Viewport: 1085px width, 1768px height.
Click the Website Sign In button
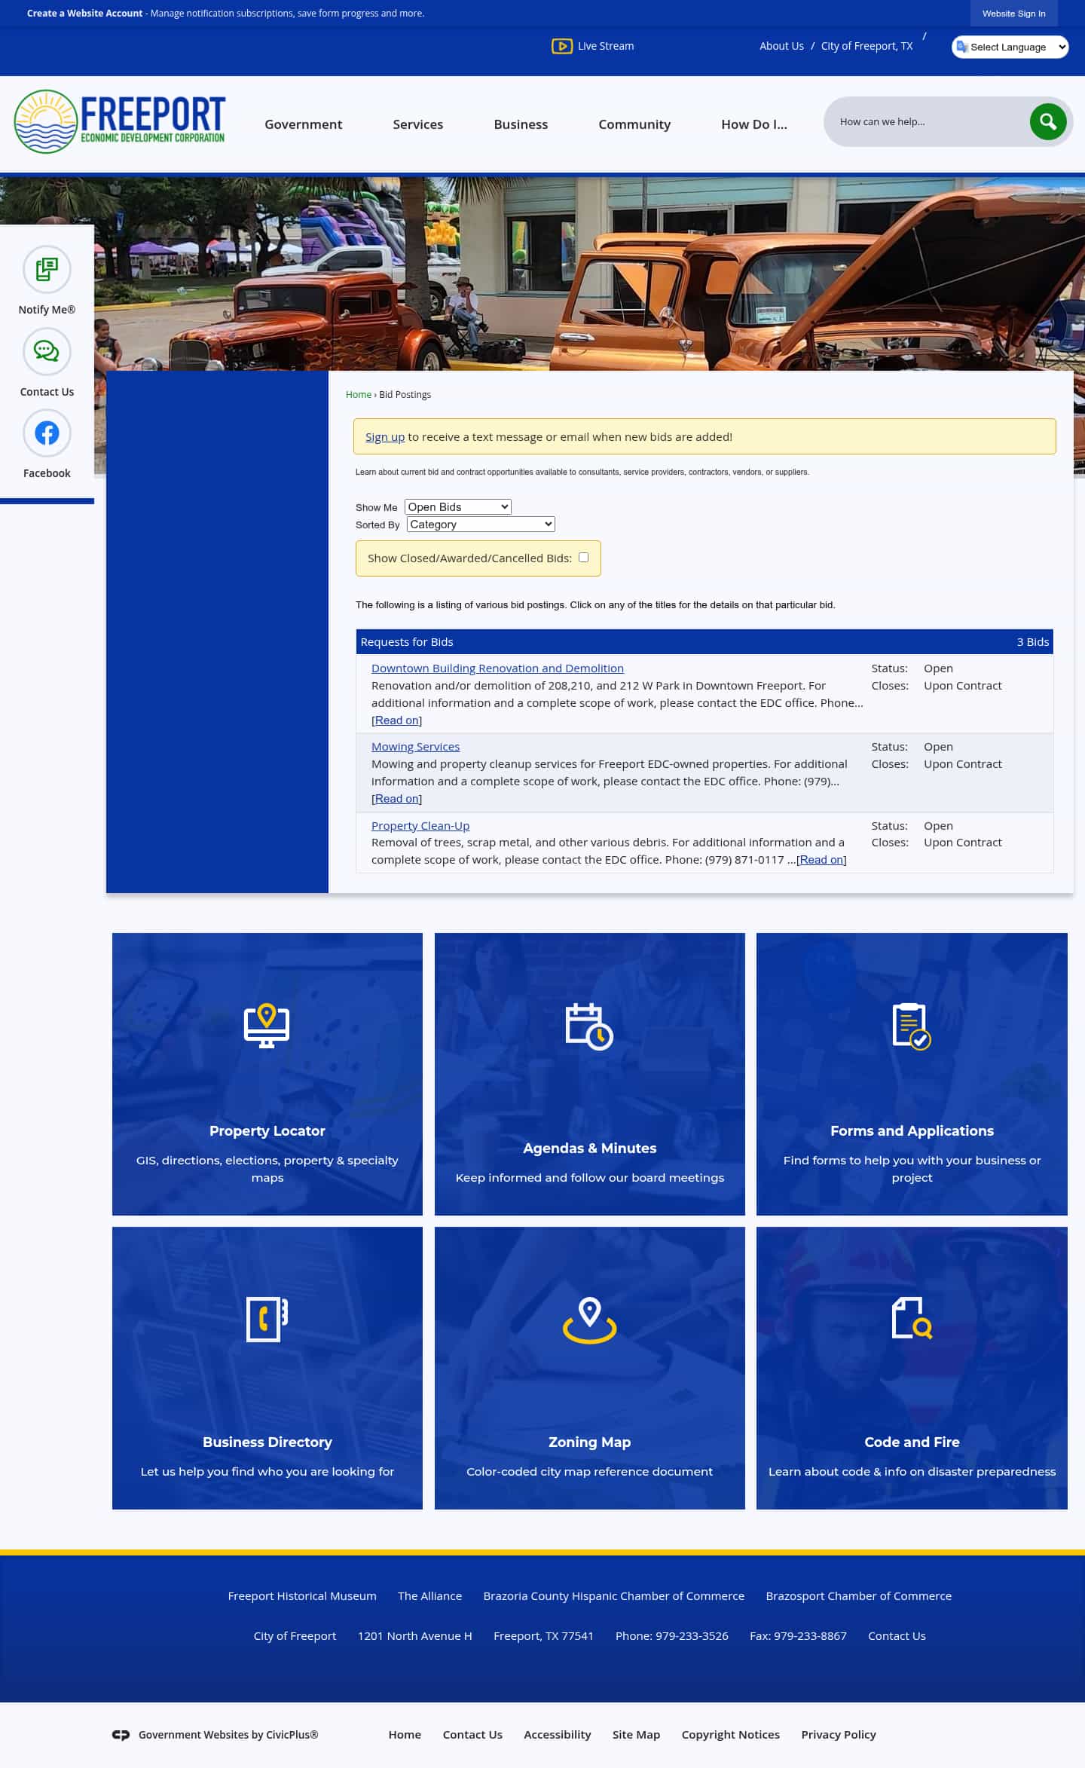coord(1013,14)
